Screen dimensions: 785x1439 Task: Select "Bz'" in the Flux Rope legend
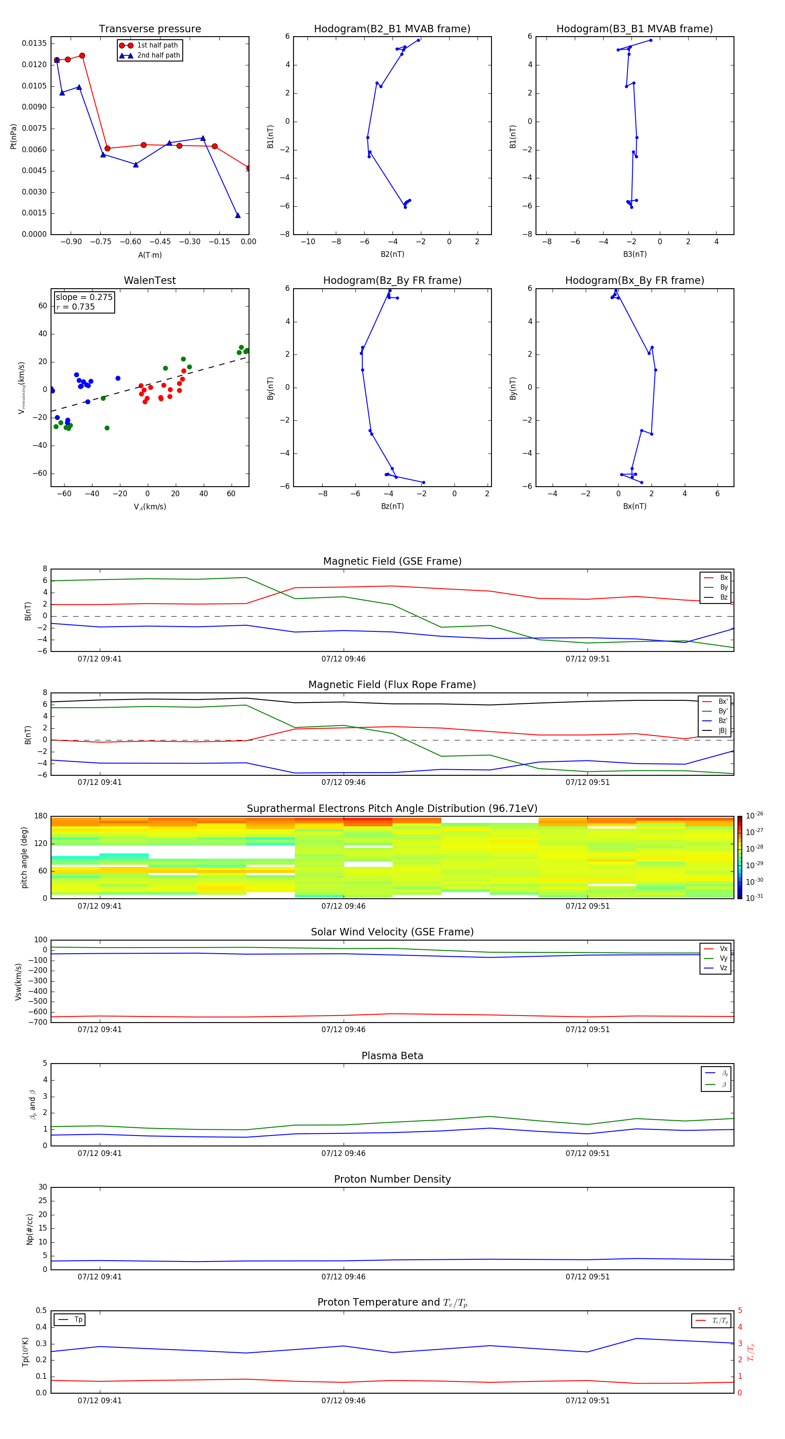[x=715, y=721]
